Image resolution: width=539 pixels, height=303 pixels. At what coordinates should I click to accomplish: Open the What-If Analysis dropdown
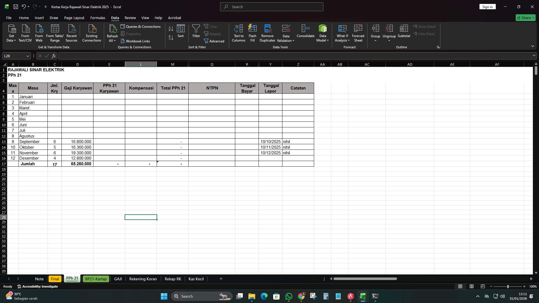pyautogui.click(x=342, y=33)
